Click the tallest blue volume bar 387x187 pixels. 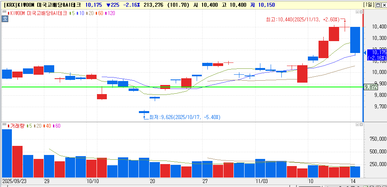(x=7, y=153)
